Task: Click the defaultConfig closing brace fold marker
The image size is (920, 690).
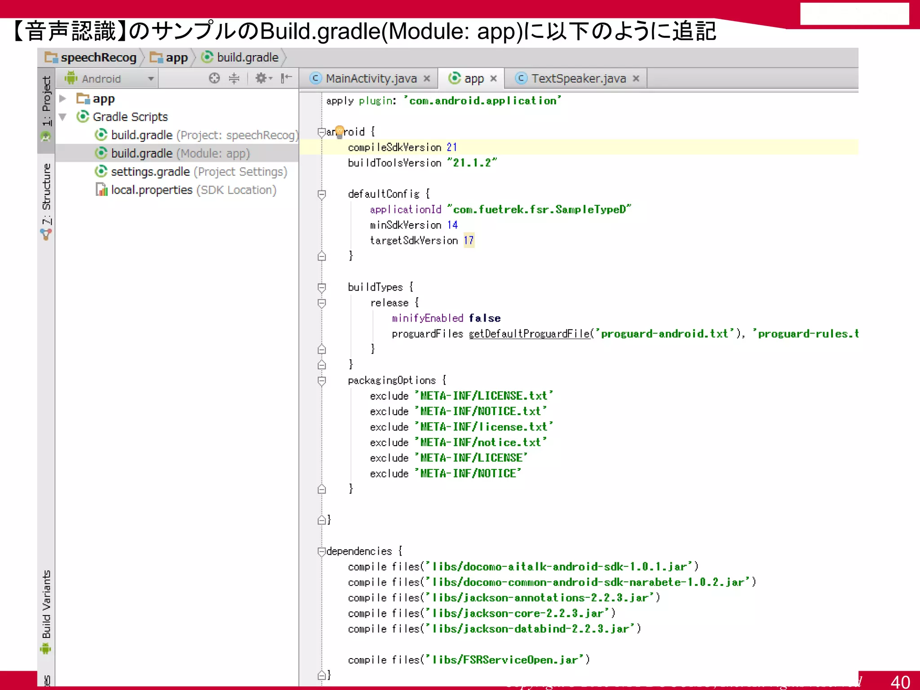Action: tap(322, 257)
